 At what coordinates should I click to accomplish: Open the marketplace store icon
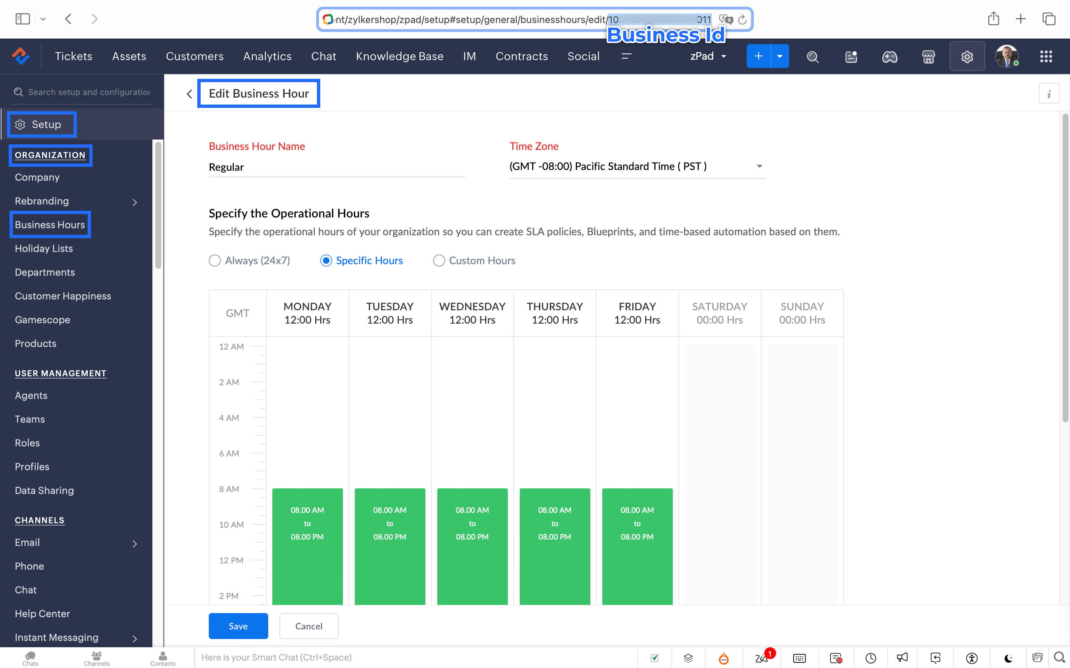(x=928, y=56)
